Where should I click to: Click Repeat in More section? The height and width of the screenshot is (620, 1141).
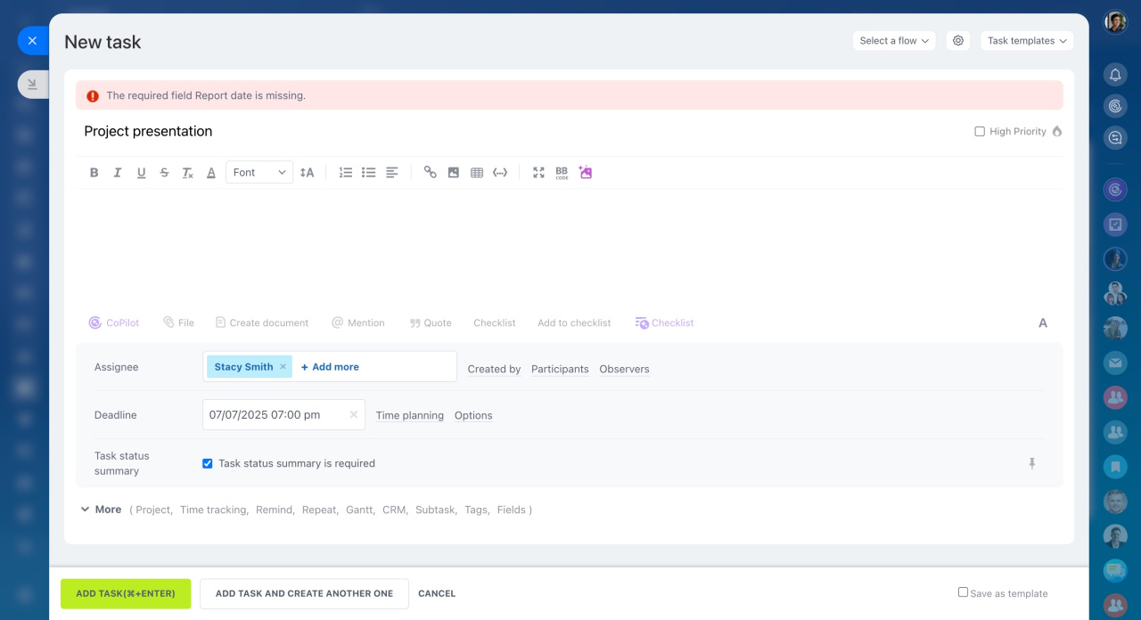click(320, 510)
